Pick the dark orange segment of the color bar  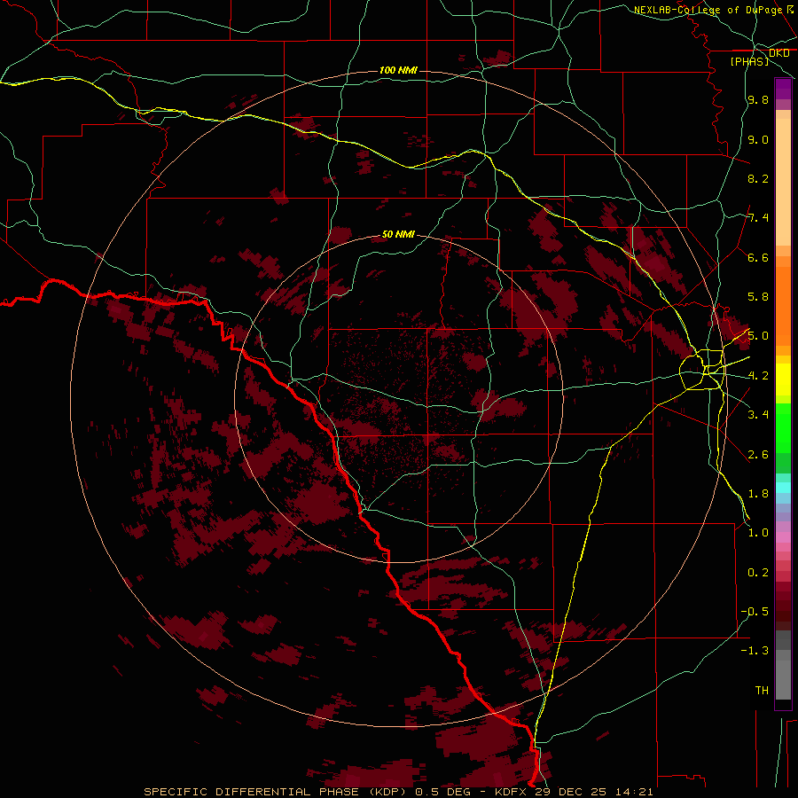783,305
